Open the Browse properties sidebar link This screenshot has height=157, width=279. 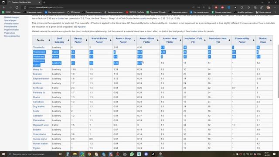pyautogui.click(x=12, y=36)
